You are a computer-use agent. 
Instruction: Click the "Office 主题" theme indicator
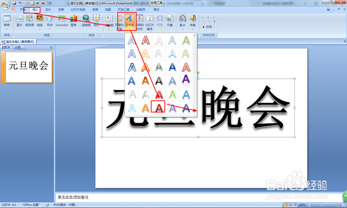point(31,205)
